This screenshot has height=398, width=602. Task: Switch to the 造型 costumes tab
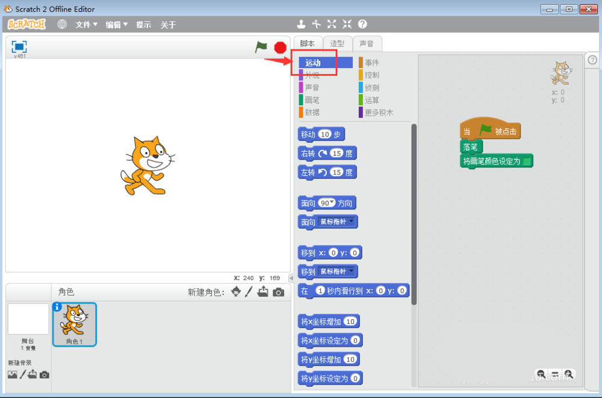pos(337,43)
